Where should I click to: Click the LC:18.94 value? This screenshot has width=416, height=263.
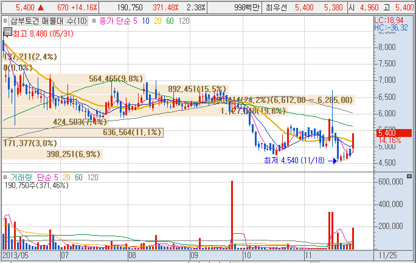tap(389, 20)
